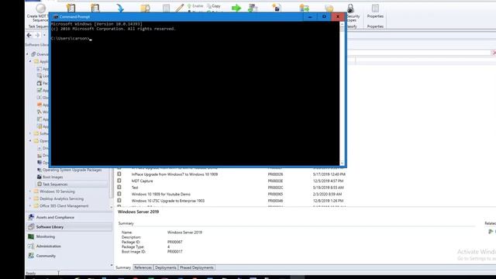This screenshot has height=279, width=496.
Task: Select 'Windows 10 1909 for Youtube Demo'
Action: pos(161,195)
